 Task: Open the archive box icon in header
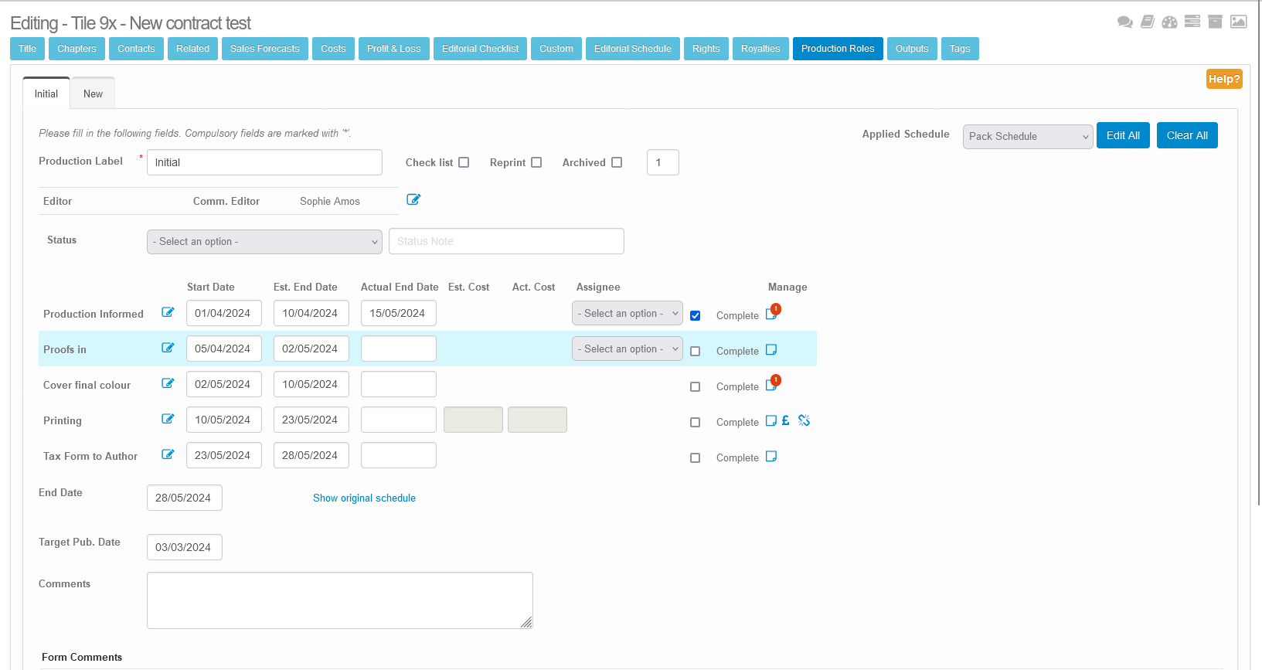[x=1215, y=22]
